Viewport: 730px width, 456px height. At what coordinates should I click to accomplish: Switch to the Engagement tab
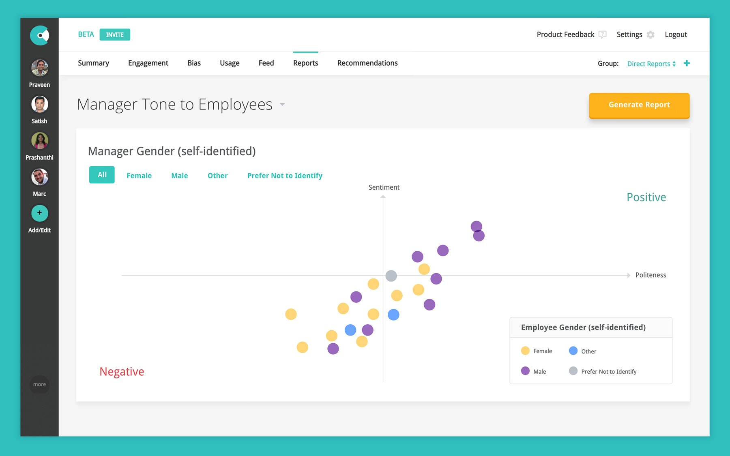148,63
